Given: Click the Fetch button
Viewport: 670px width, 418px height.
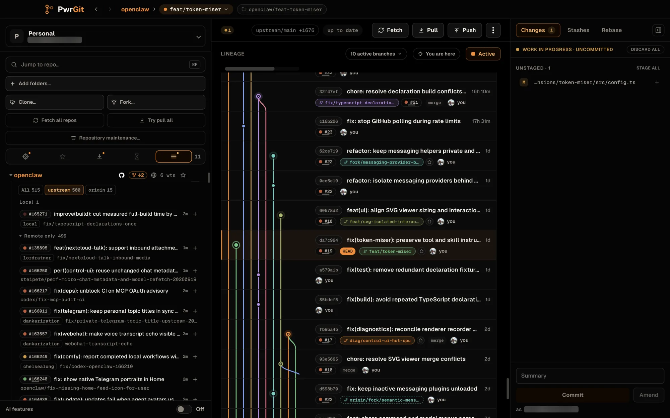Looking at the screenshot, I should [x=390, y=30].
